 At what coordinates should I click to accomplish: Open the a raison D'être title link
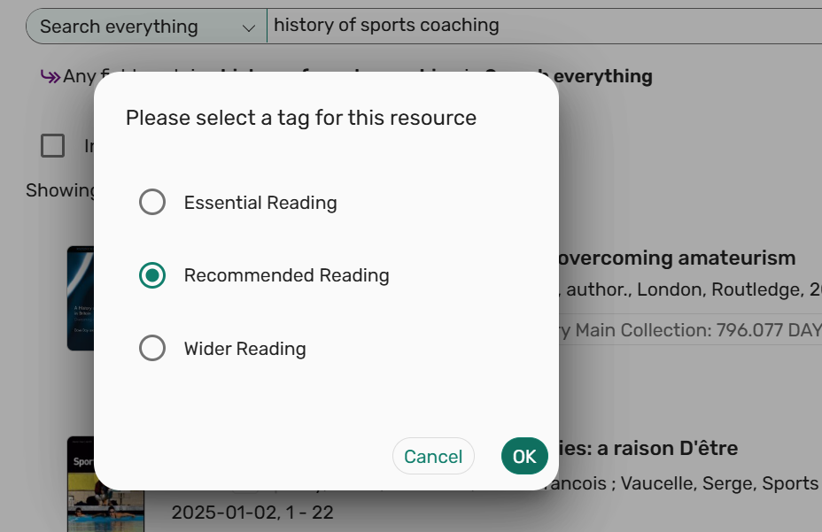click(648, 449)
